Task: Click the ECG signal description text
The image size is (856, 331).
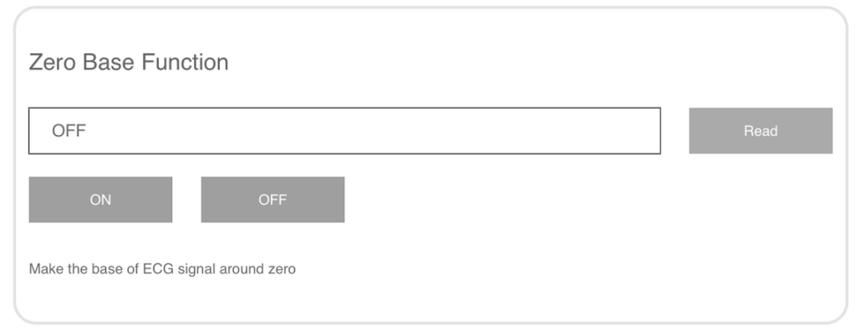Action: tap(162, 269)
